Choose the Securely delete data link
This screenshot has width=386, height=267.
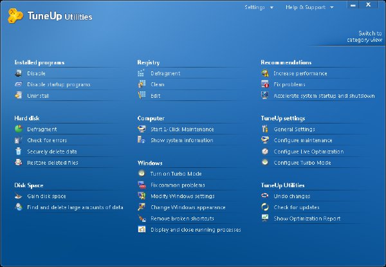(x=52, y=152)
